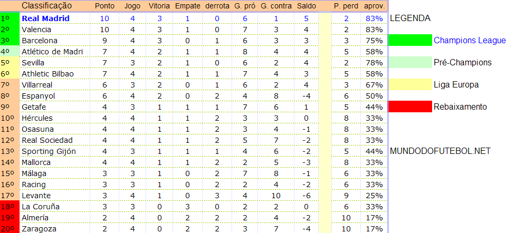
Task: Click the Ponto column header
Action: 104,6
